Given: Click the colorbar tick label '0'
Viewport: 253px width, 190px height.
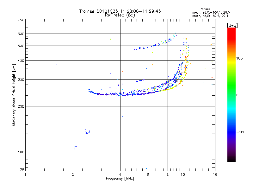Looking at the screenshot, I should [x=237, y=95].
